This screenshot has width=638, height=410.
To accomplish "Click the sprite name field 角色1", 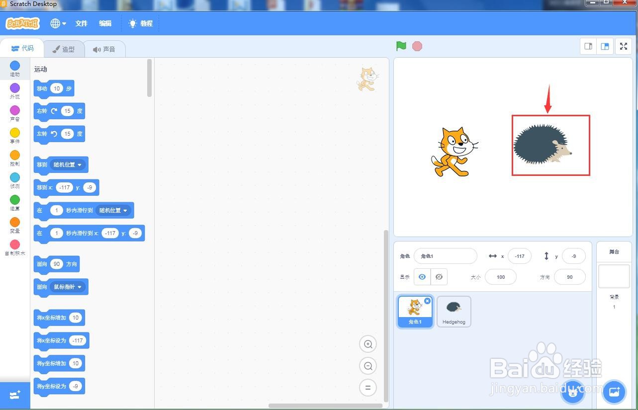I will (445, 256).
